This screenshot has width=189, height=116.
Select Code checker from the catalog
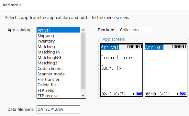click(59, 69)
